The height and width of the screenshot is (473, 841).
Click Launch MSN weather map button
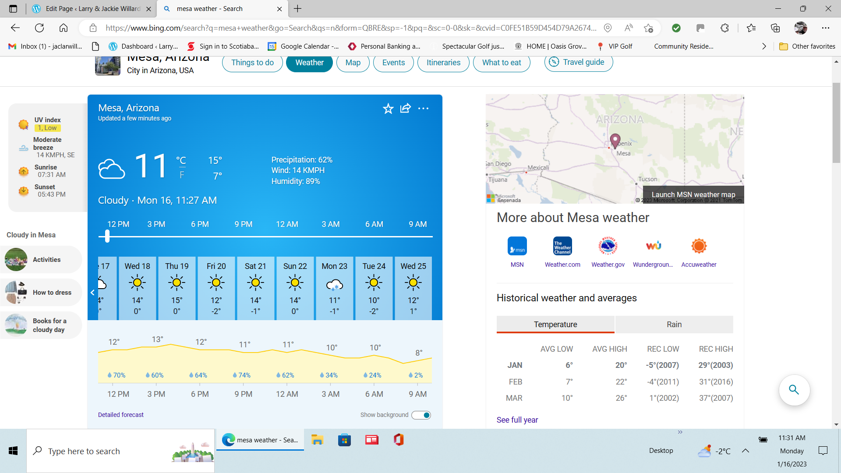[x=693, y=194]
